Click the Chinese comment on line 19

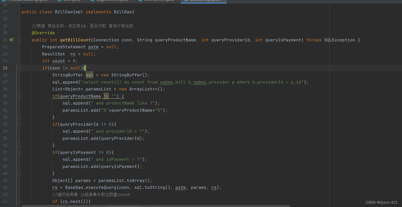coord(83,26)
